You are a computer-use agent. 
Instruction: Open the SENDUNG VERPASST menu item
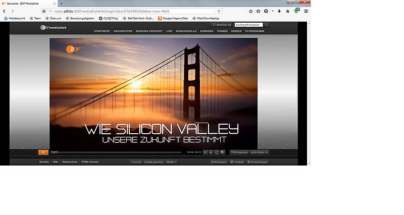[149, 31]
